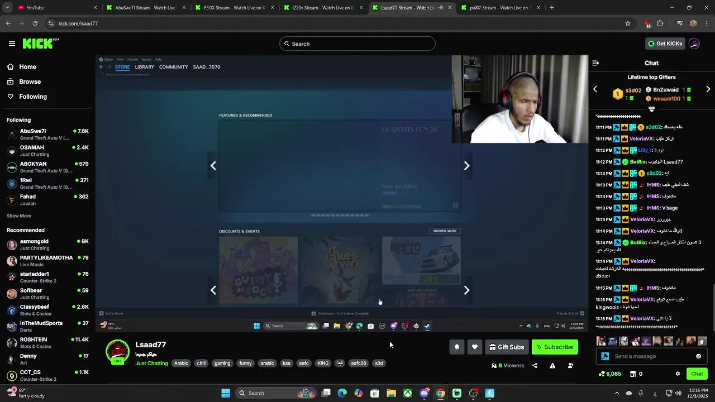Open File Explorer from taskbar

pos(392,393)
